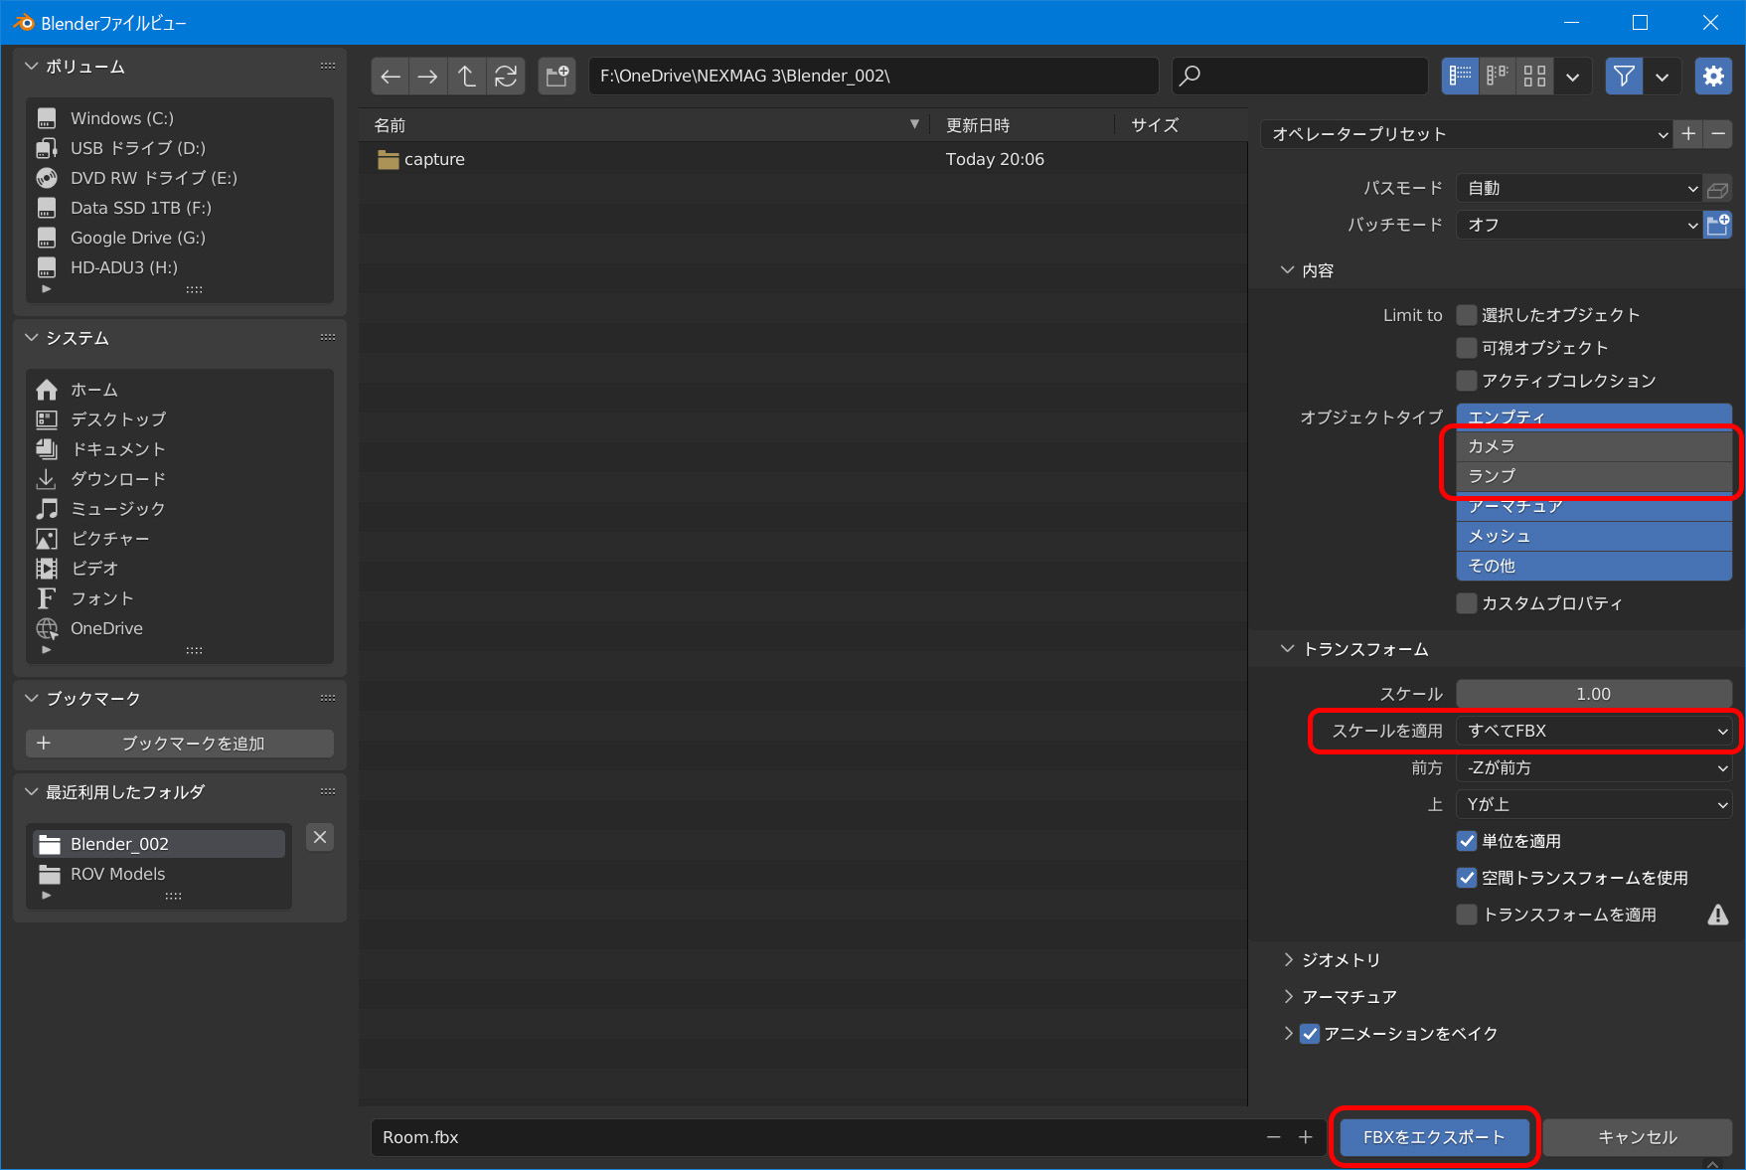Click the warning icon beside Apply Transform
This screenshot has height=1170, width=1746.
pyautogui.click(x=1718, y=915)
